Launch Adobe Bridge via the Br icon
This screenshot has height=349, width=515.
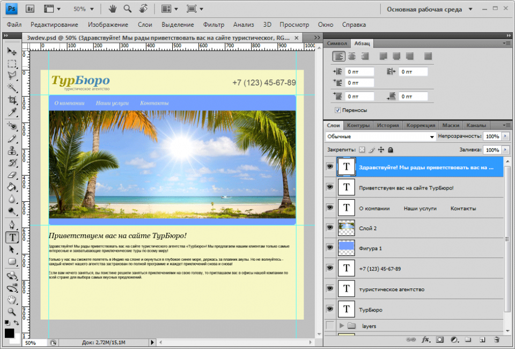(30, 9)
